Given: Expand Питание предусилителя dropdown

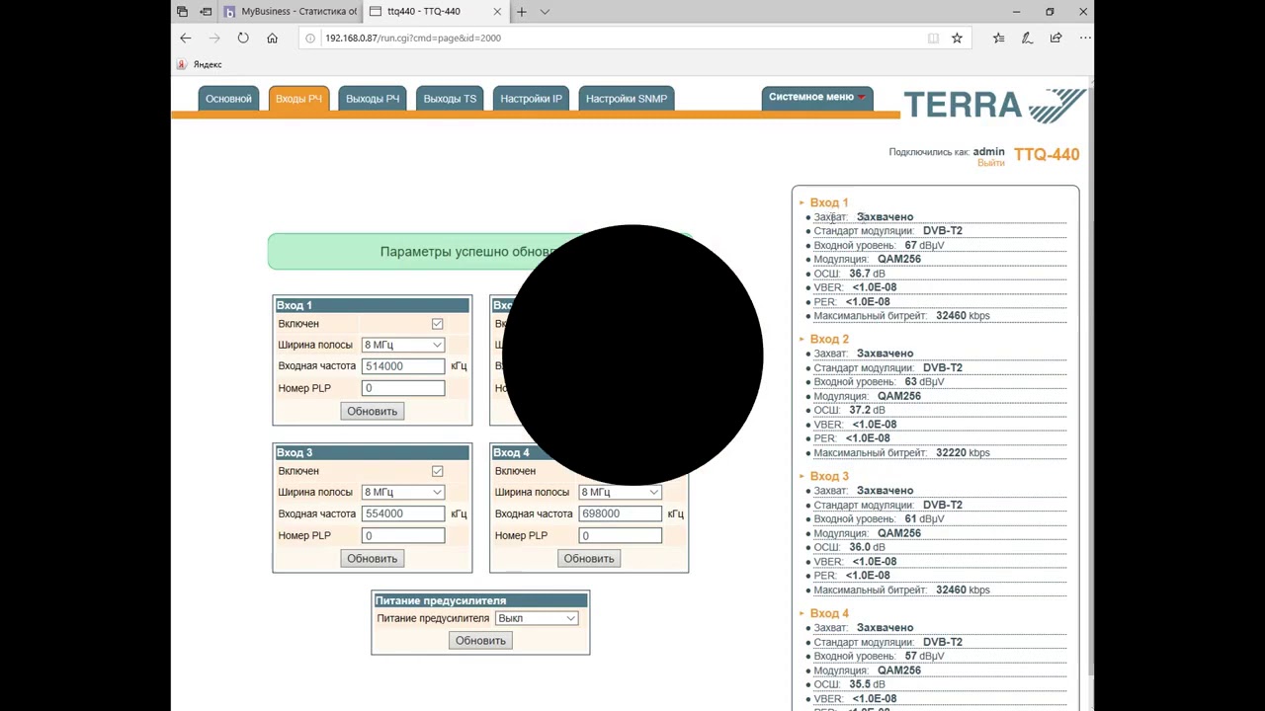Looking at the screenshot, I should [x=537, y=618].
